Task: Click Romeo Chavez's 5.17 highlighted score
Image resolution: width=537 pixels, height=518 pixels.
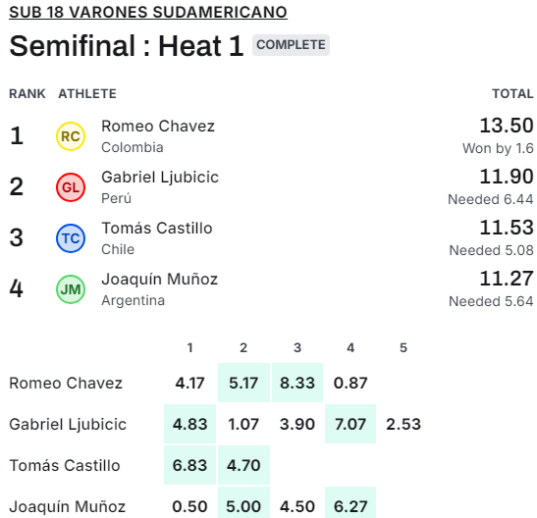Action: coord(243,383)
